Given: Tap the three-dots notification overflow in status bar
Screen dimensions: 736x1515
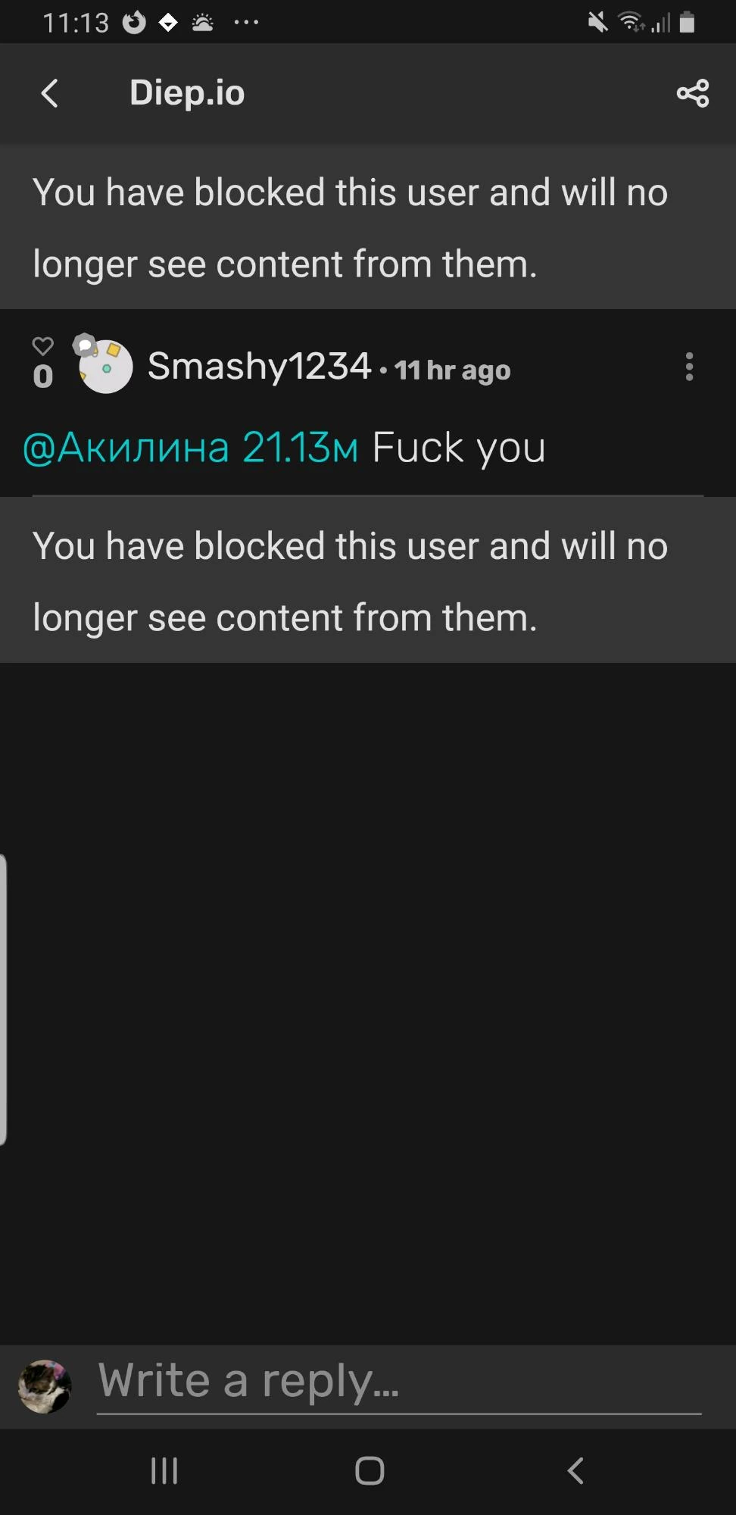Looking at the screenshot, I should click(246, 23).
